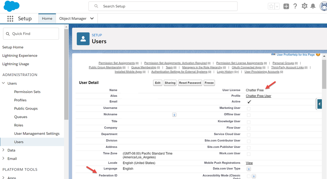This screenshot has height=179, width=327.
Task: Open the help question mark icon
Action: pyautogui.click(x=295, y=6)
